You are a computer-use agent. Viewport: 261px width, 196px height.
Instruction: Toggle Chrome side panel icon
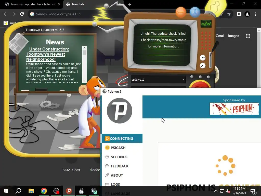[239, 14]
